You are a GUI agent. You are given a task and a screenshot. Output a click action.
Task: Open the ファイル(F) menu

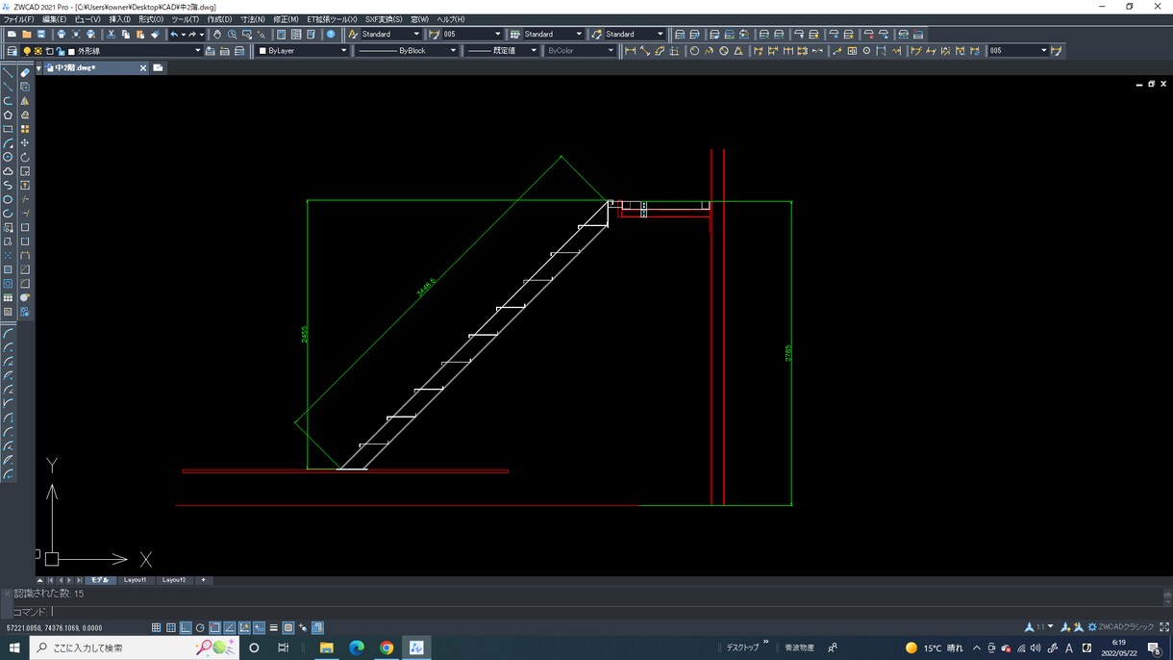(x=19, y=19)
